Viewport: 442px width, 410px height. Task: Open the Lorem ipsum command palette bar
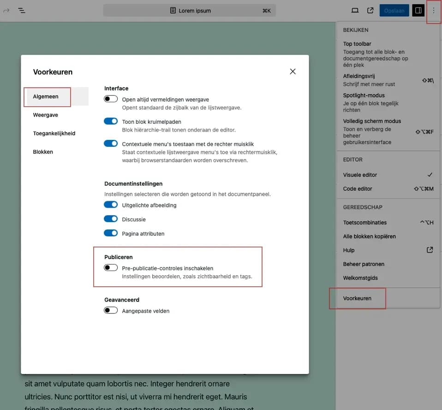(190, 11)
